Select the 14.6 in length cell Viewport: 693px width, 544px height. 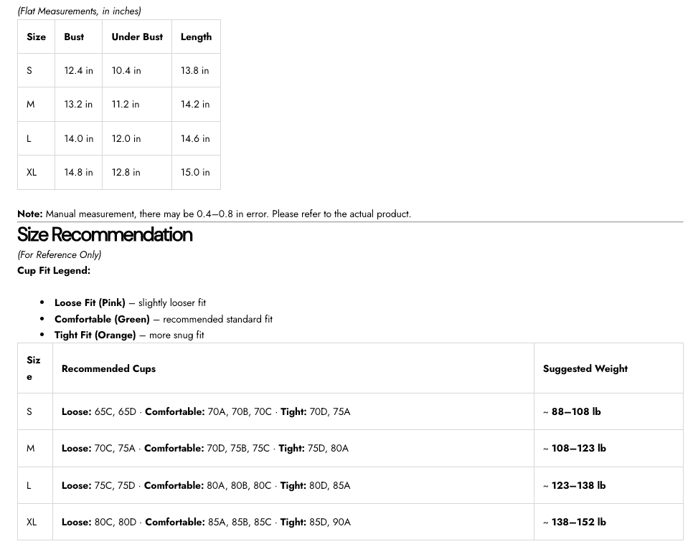195,138
